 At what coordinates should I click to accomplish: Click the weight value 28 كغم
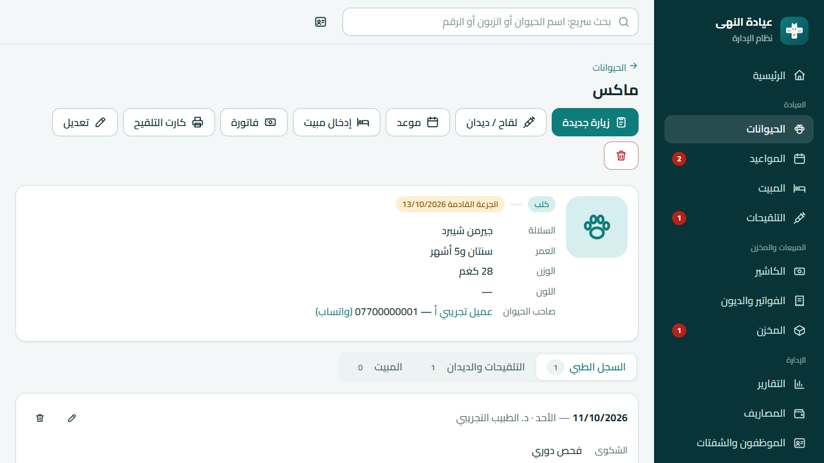476,271
